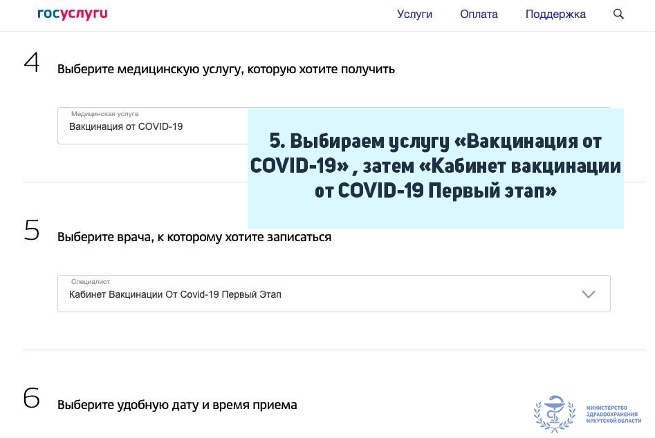
Task: Click overlay line '5. Выбираем услугу'
Action: point(435,142)
